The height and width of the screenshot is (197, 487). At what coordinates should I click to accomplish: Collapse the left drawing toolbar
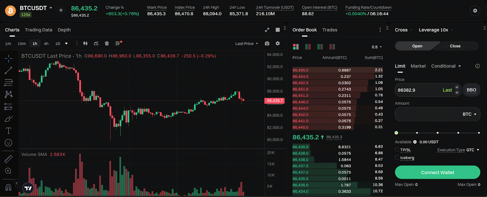coord(16,183)
